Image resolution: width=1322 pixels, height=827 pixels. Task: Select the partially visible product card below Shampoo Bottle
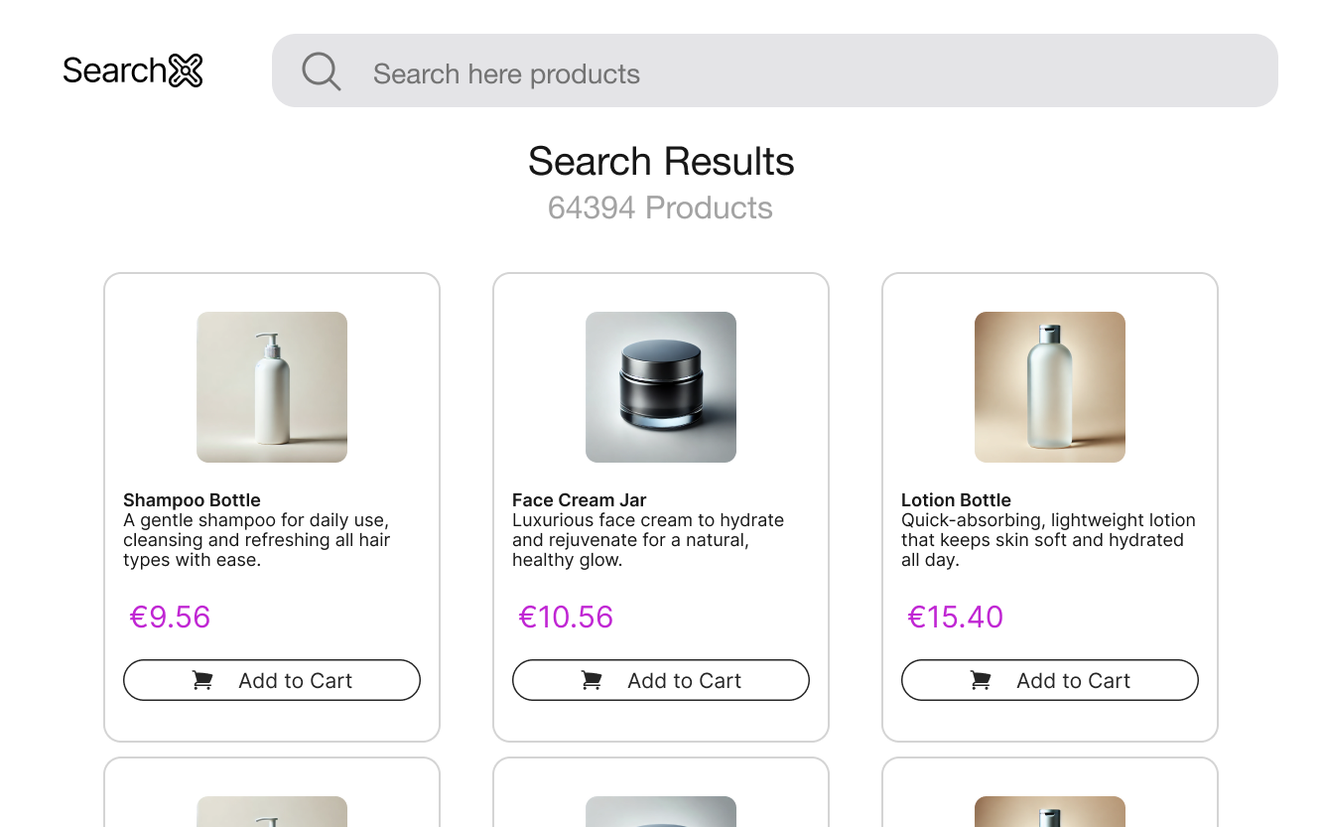pyautogui.click(x=271, y=794)
